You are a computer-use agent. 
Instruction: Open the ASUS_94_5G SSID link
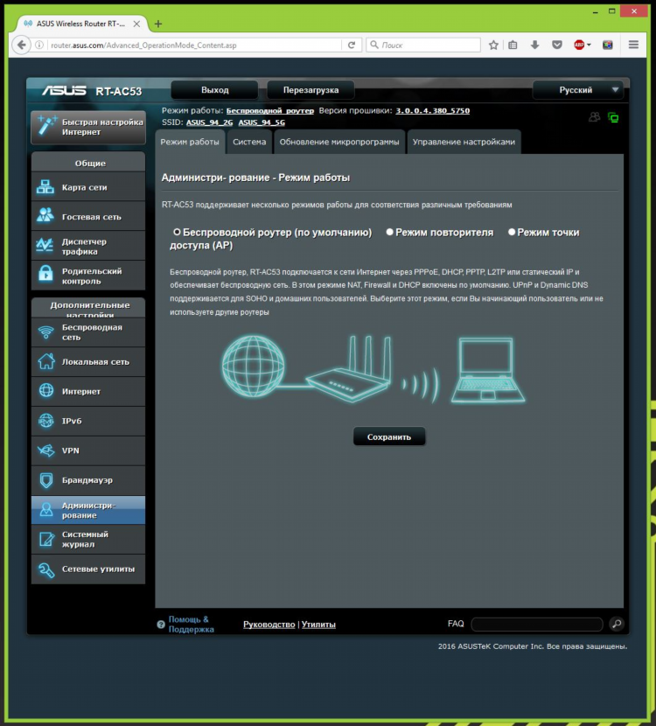click(262, 122)
